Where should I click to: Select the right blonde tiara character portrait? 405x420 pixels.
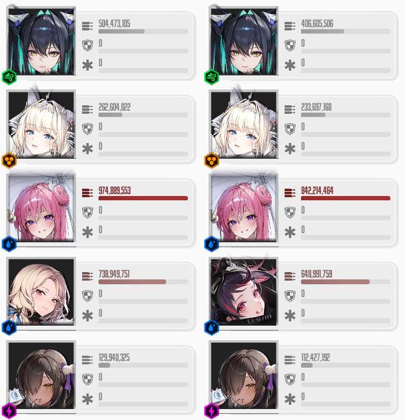pos(244,125)
